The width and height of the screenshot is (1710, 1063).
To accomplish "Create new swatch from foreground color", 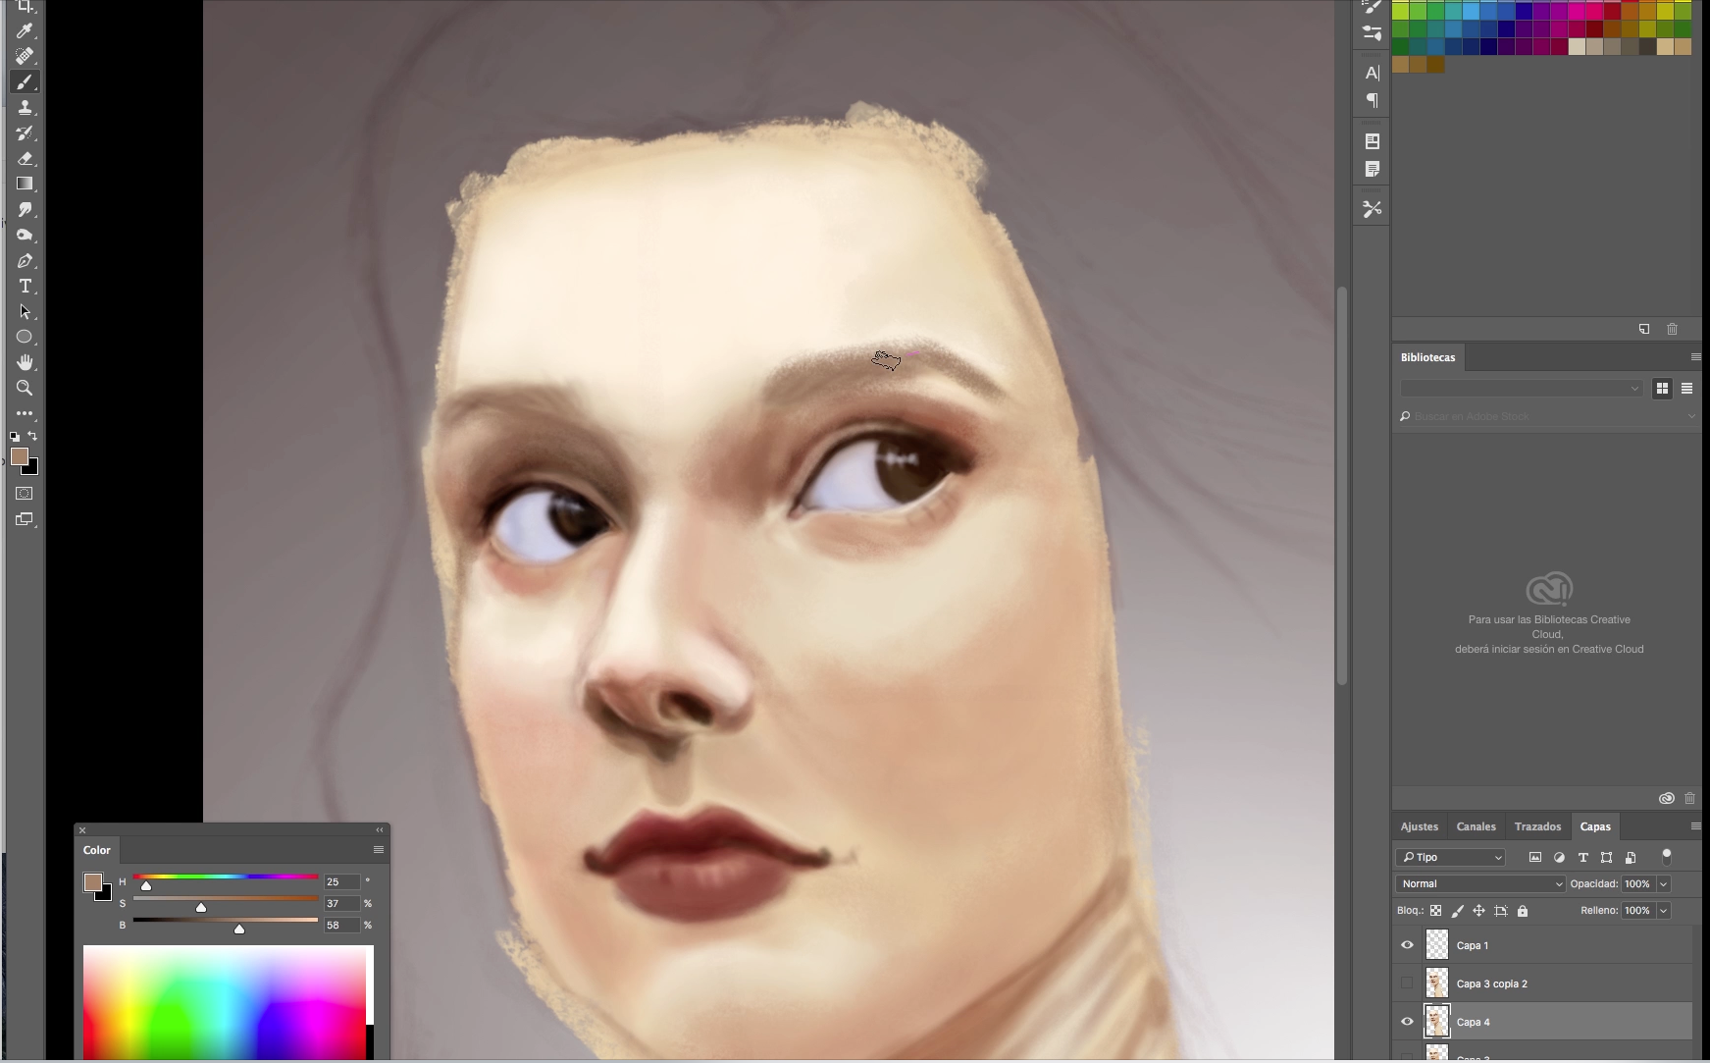I will [x=1644, y=329].
